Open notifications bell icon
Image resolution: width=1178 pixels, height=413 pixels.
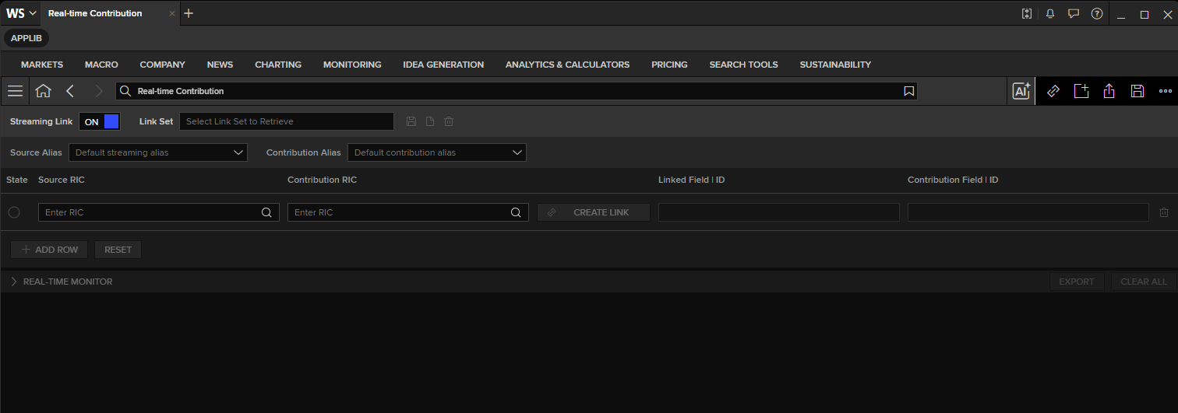coord(1050,13)
